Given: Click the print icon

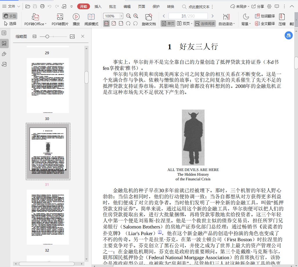Looking at the screenshot, I should point(42,6).
